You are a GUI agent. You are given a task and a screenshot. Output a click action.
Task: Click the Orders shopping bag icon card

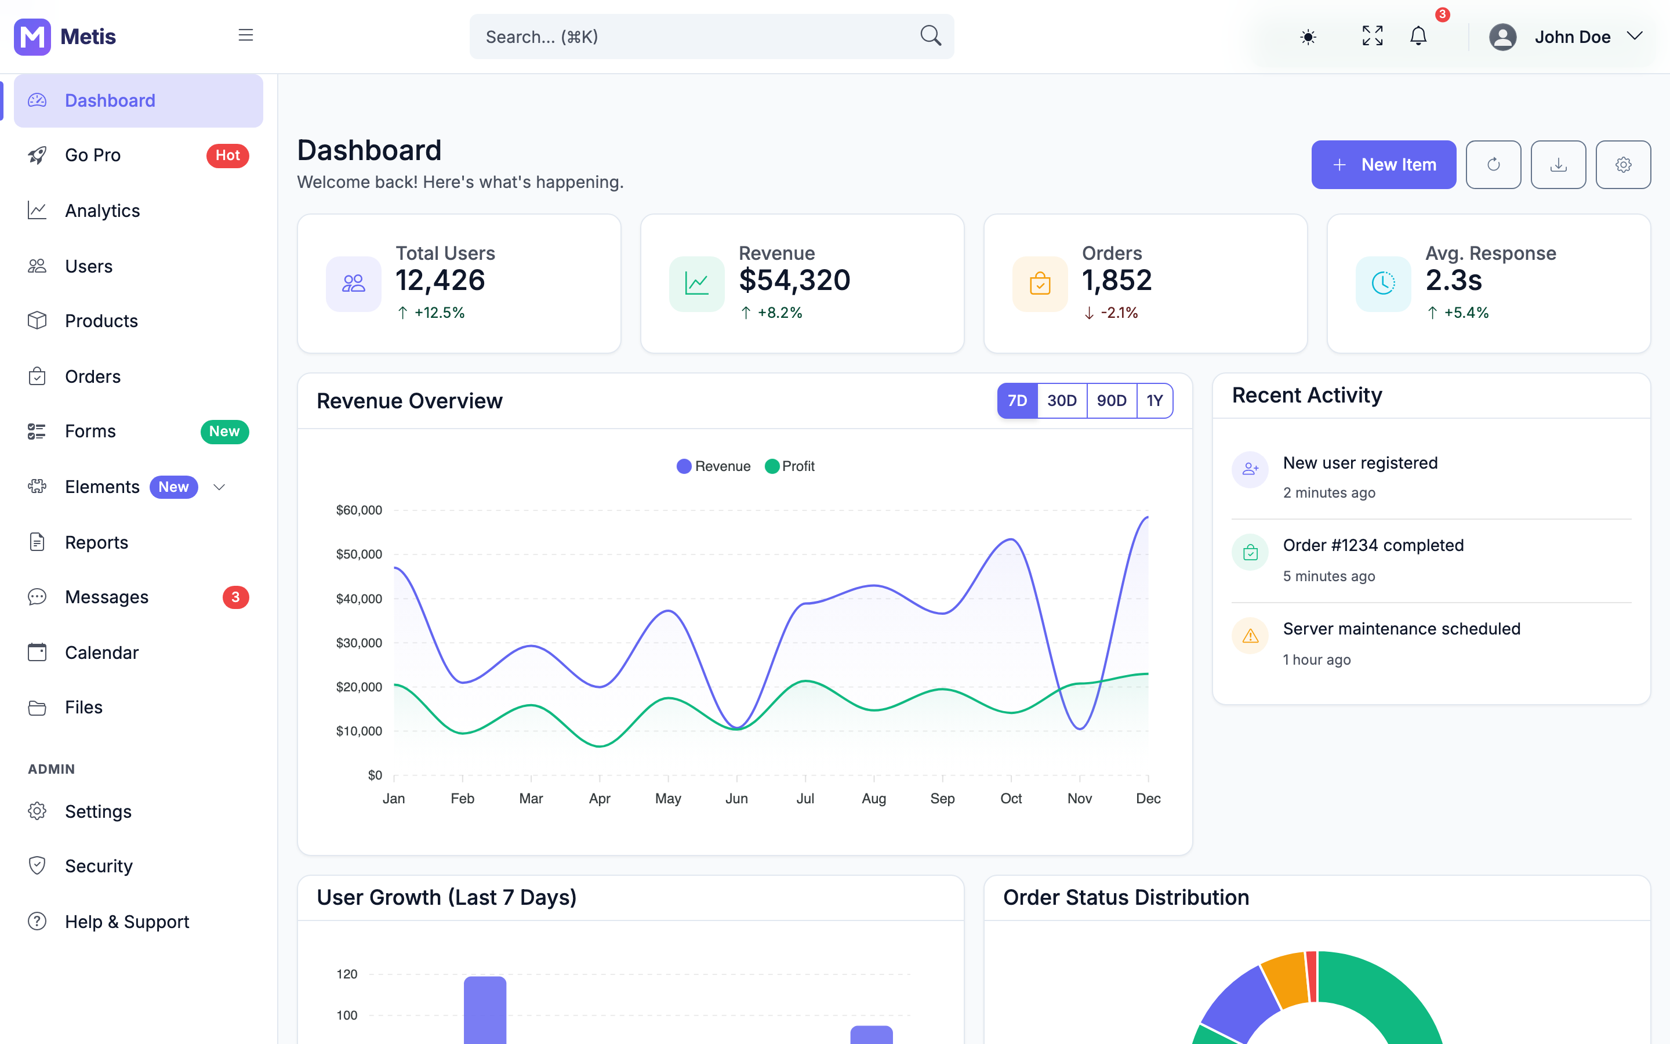pos(1040,284)
